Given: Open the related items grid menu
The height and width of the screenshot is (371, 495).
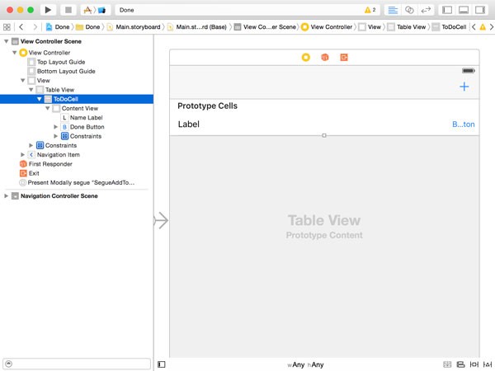Looking at the screenshot, I should coord(7,27).
